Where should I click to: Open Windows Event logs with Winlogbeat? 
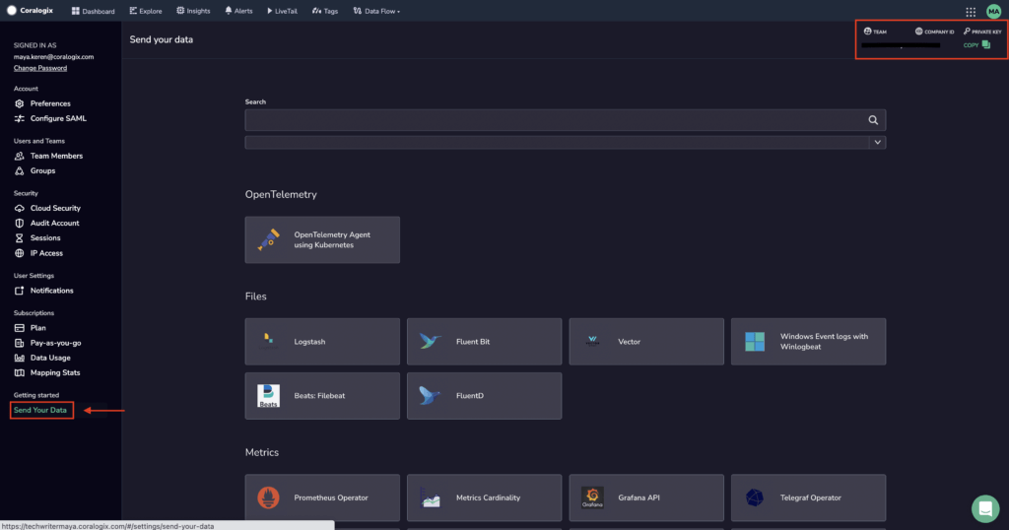point(809,342)
